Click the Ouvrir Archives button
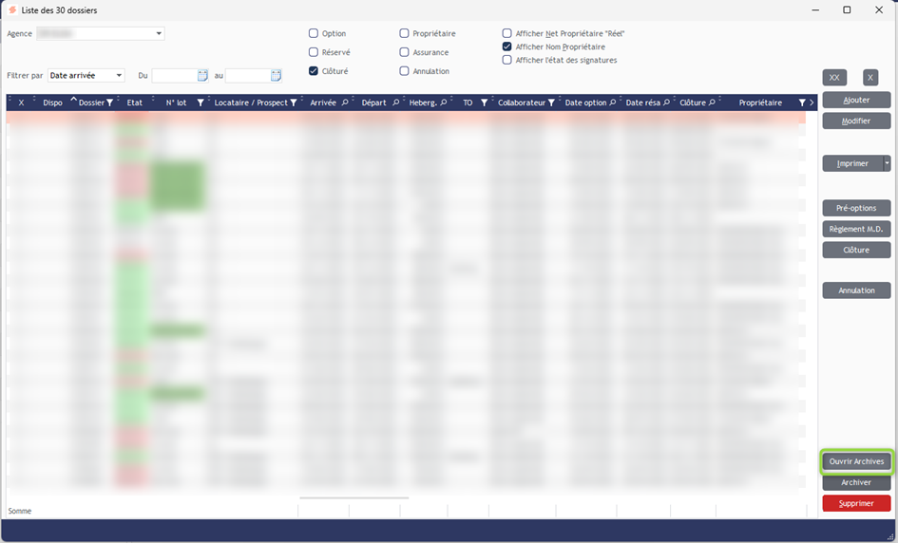This screenshot has width=898, height=543. pyautogui.click(x=856, y=461)
